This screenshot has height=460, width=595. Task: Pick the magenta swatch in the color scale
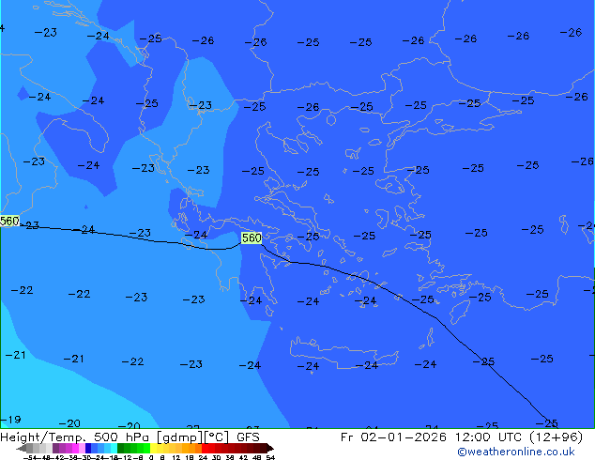pyautogui.click(x=75, y=448)
